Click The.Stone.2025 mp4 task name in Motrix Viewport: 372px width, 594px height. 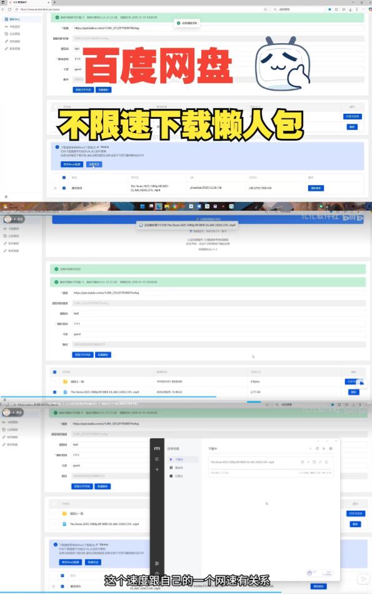click(242, 462)
